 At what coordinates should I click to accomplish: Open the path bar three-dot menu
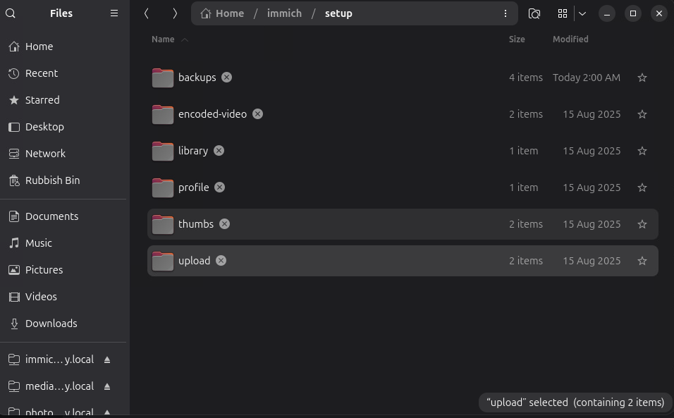[x=505, y=13]
